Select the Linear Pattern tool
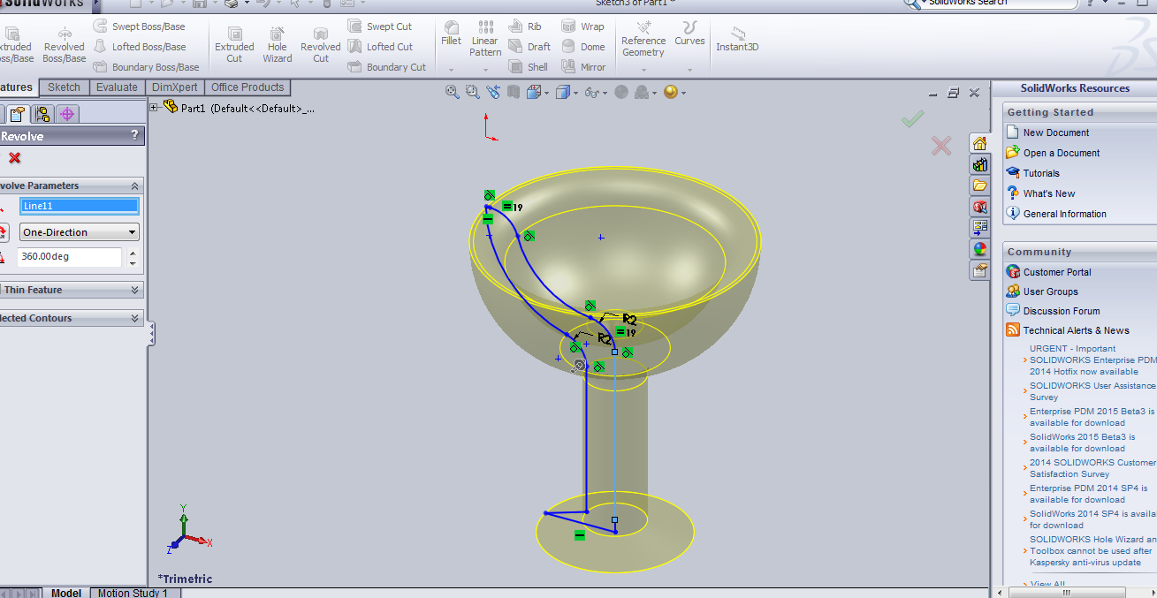The height and width of the screenshot is (598, 1157). 484,42
